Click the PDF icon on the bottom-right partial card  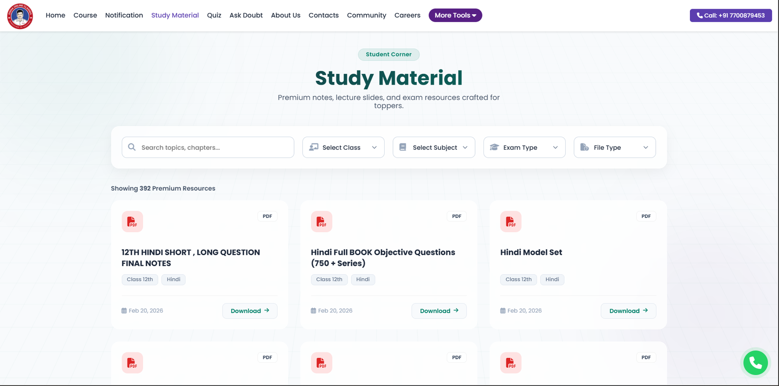[x=511, y=363]
